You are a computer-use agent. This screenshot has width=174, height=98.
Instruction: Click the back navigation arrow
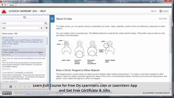(x=2, y=5)
